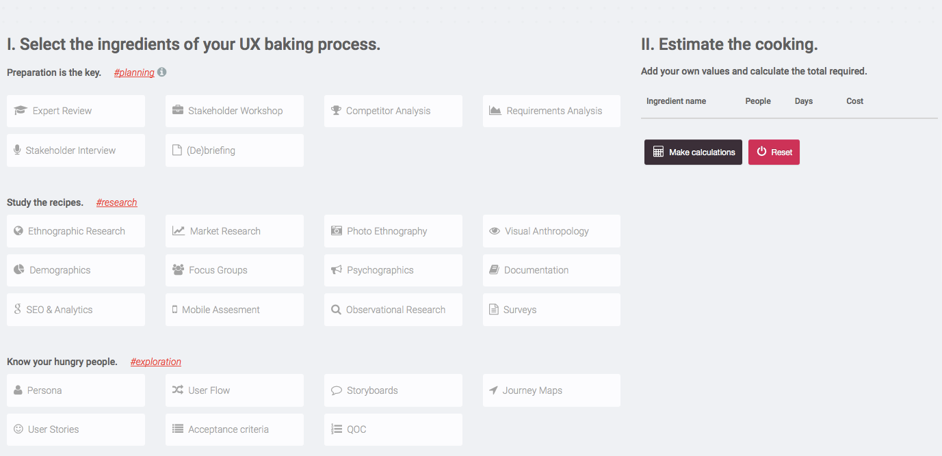This screenshot has height=456, width=942.
Task: Open the #research hashtag link
Action: tap(117, 202)
